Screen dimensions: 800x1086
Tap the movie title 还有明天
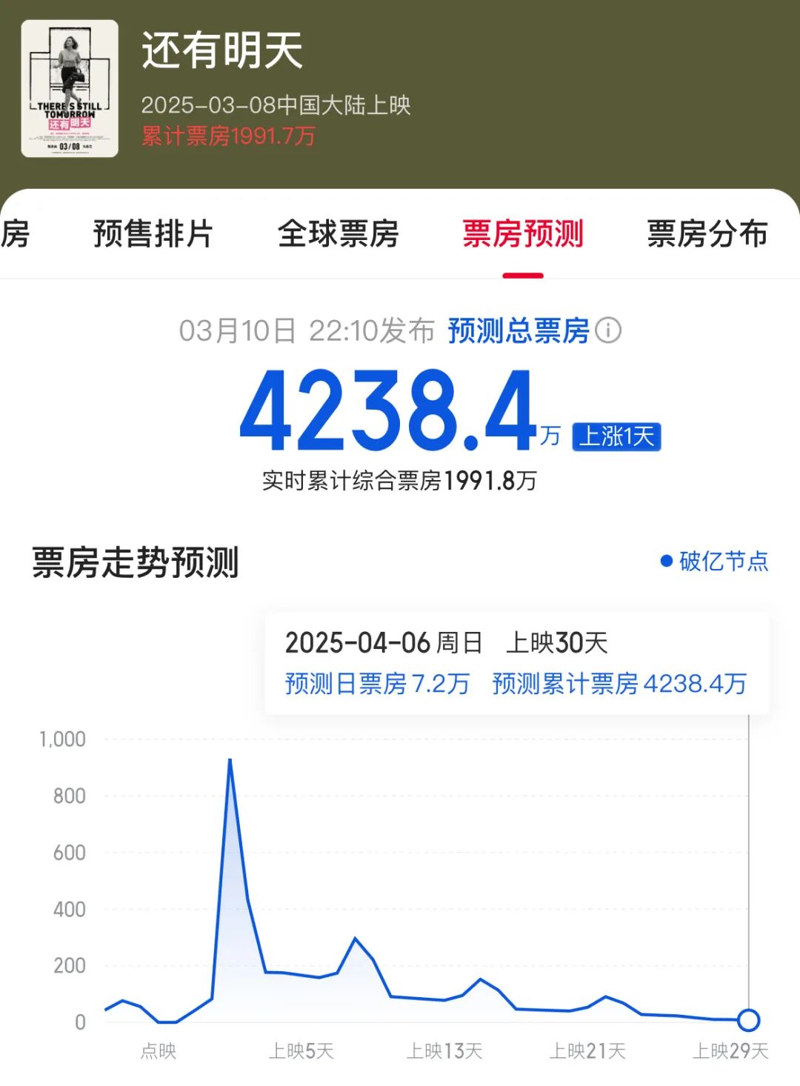pos(222,50)
